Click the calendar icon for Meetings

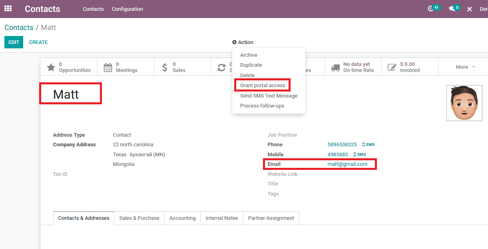[108, 67]
